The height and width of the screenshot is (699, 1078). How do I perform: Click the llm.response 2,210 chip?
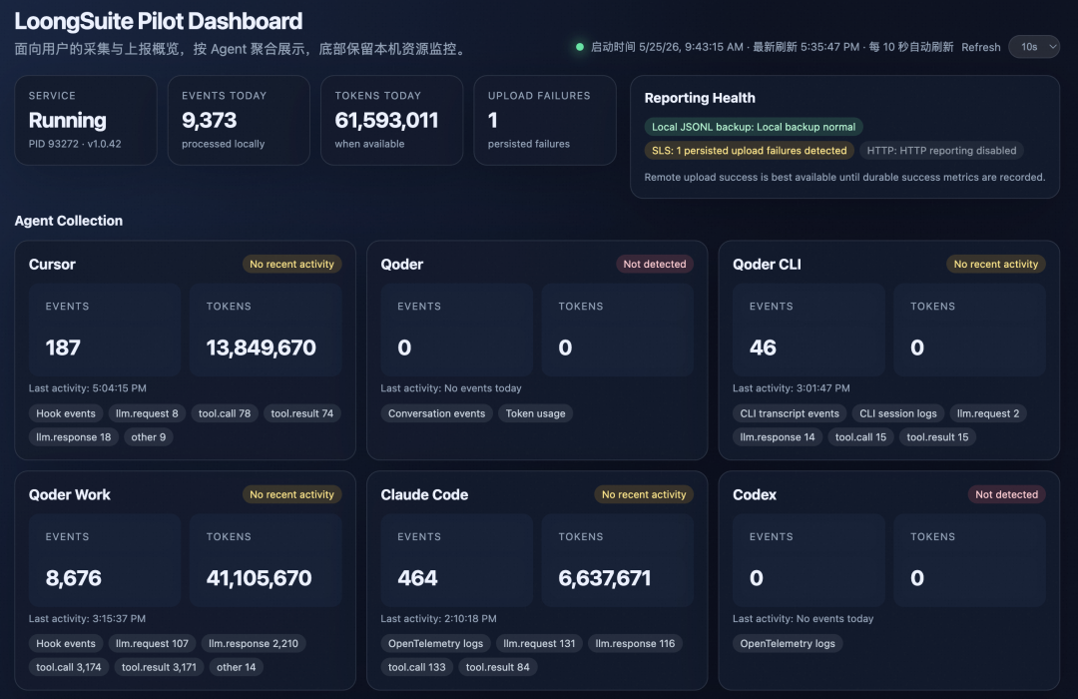coord(254,644)
